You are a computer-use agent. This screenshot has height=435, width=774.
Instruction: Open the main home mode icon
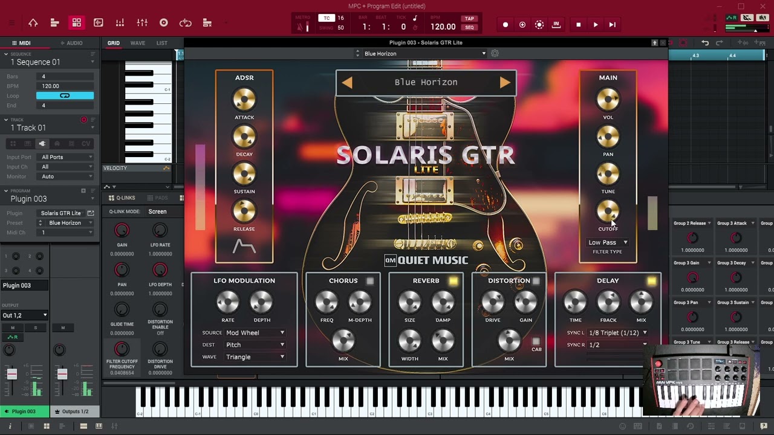pos(33,23)
